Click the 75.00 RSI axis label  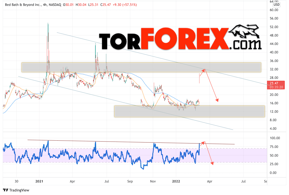(x=274, y=147)
